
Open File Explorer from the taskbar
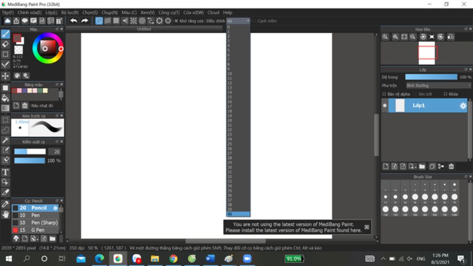tap(155, 259)
